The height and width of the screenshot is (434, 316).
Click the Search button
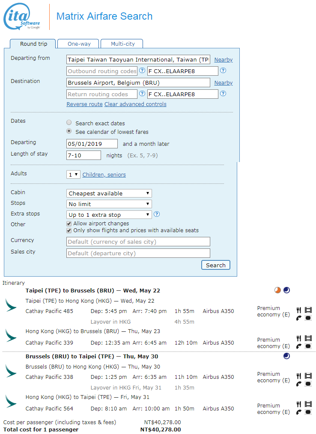pos(216,265)
